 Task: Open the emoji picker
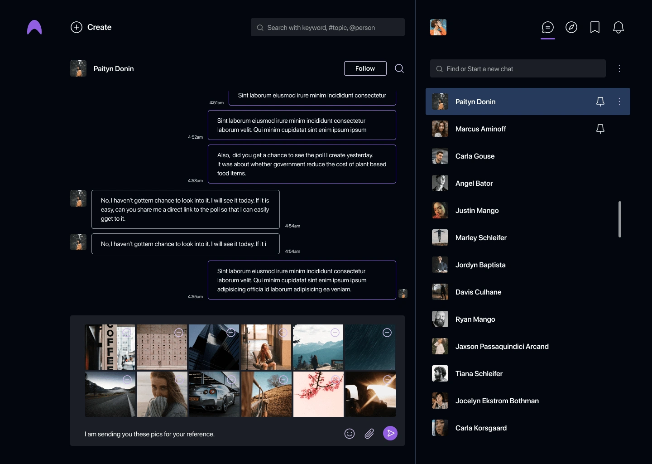click(x=350, y=434)
